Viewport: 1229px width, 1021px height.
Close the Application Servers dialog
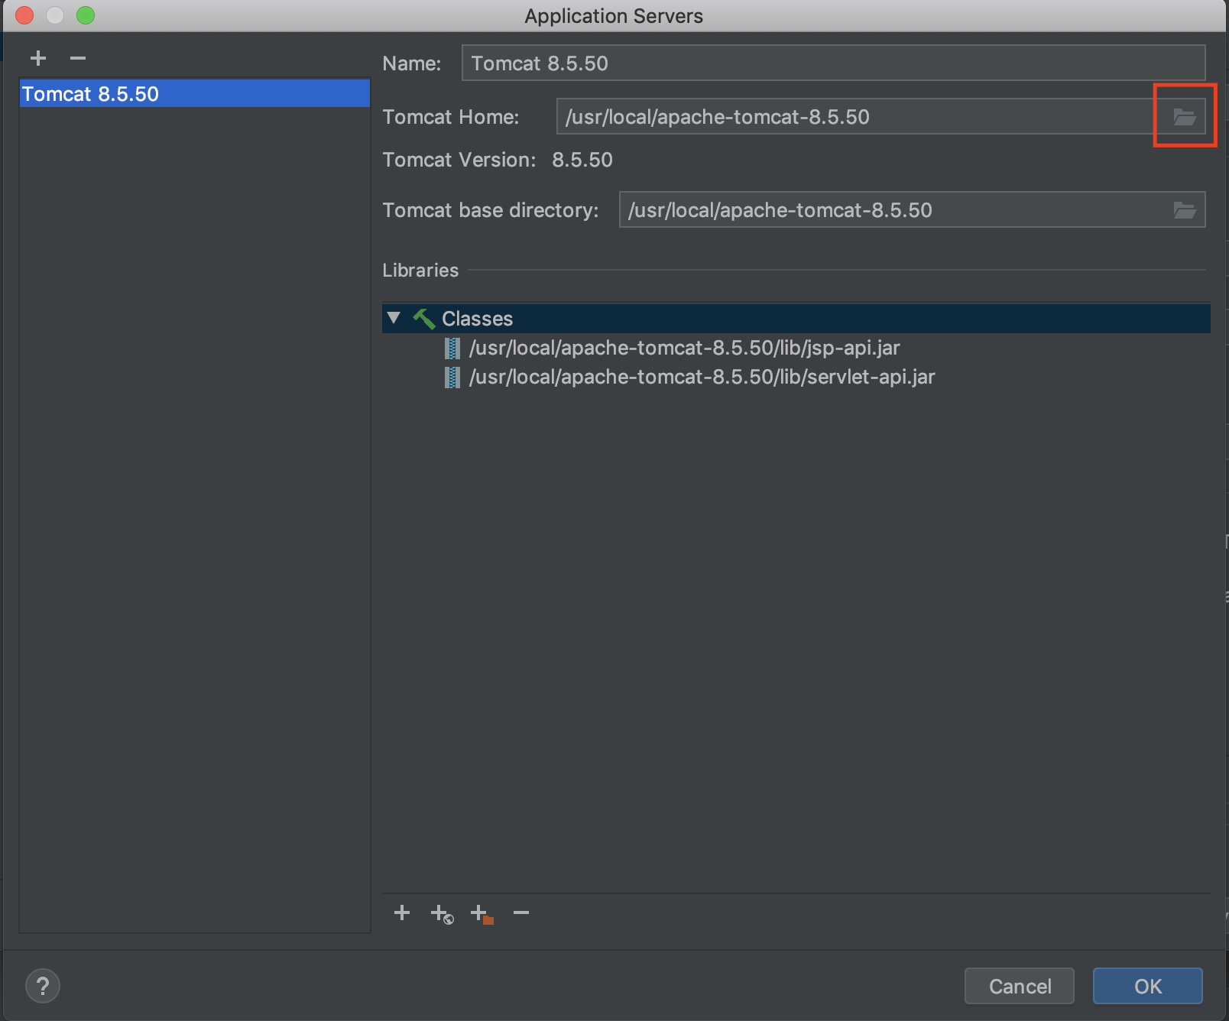[24, 15]
